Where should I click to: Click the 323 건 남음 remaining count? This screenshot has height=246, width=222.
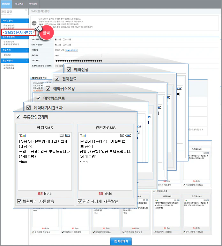click(x=60, y=50)
